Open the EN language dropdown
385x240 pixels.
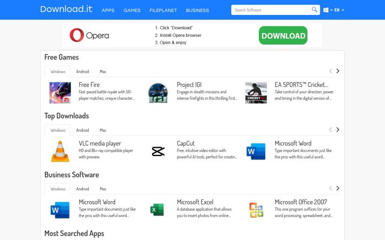click(340, 10)
